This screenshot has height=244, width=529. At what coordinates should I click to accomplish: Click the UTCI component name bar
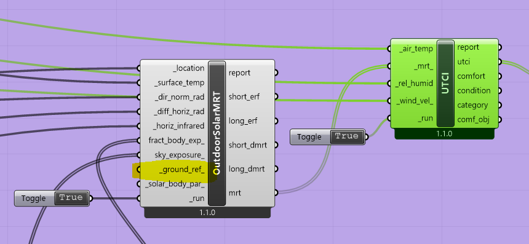click(445, 83)
